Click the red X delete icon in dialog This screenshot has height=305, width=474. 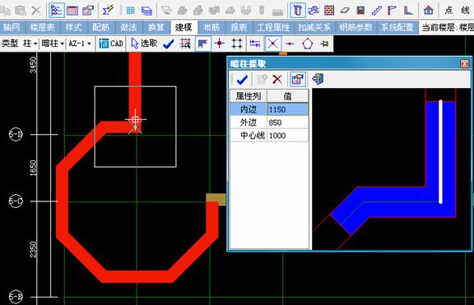point(277,80)
